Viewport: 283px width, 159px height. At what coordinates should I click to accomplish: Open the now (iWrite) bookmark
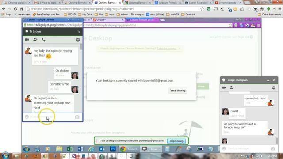point(155,15)
